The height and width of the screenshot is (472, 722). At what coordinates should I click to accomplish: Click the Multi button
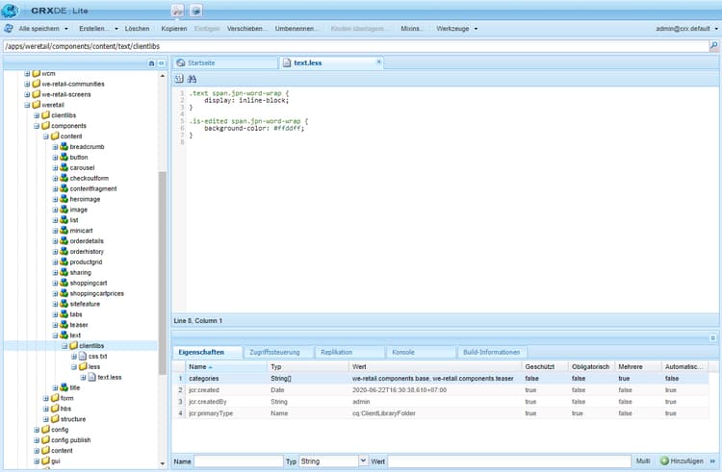pyautogui.click(x=643, y=461)
